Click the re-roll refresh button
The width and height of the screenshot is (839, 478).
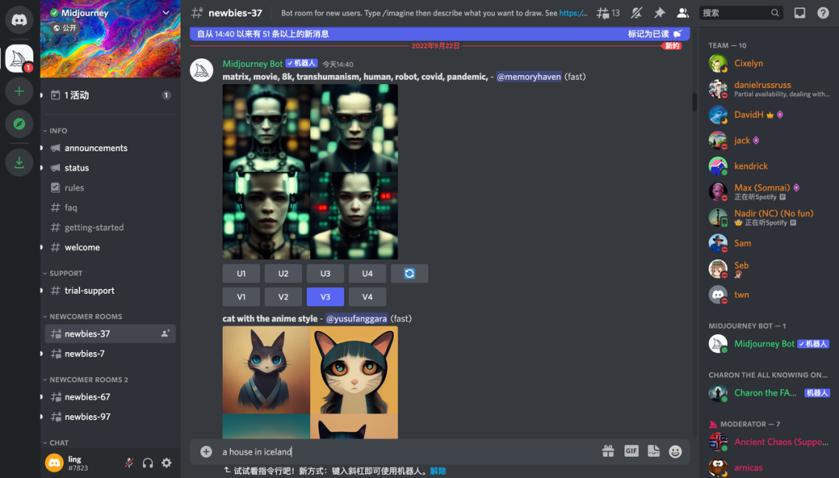click(x=409, y=274)
